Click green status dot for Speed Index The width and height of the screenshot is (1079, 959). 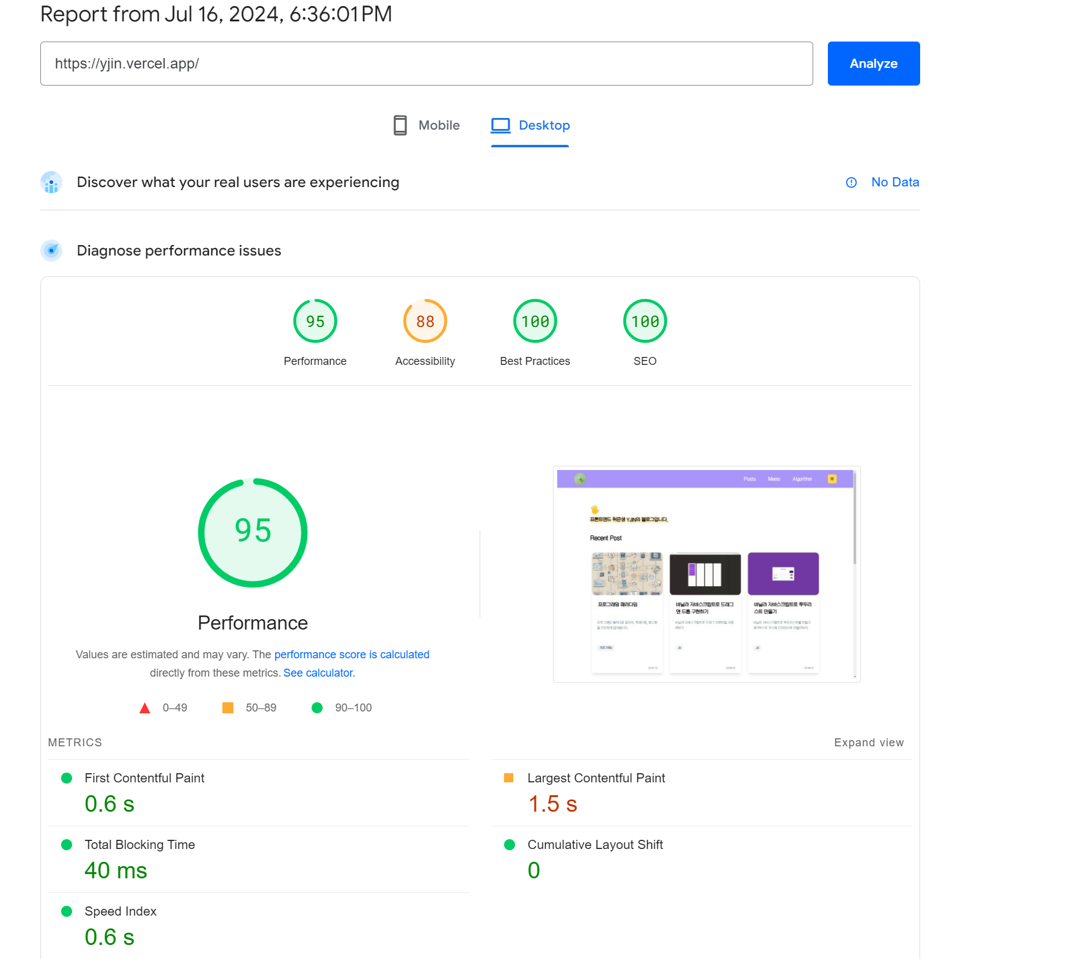[x=67, y=911]
